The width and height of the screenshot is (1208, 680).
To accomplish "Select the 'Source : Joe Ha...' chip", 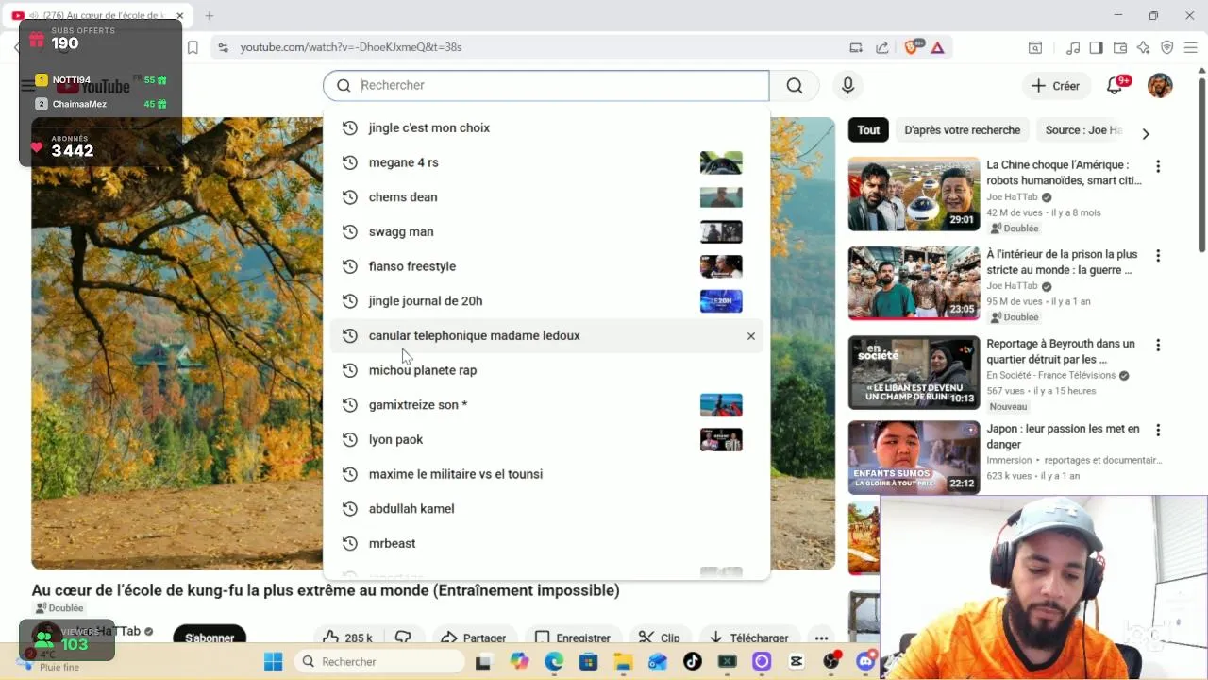I will 1083,130.
